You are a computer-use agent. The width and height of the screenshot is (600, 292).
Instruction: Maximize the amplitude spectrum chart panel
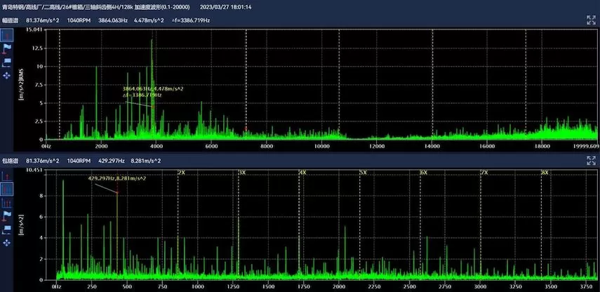(x=591, y=20)
